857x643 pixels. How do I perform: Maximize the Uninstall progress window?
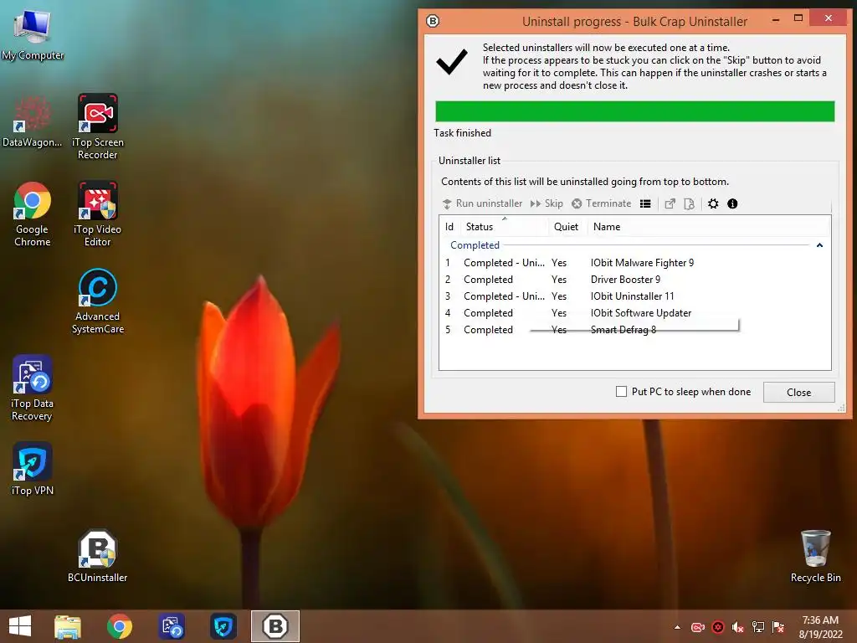tap(798, 18)
